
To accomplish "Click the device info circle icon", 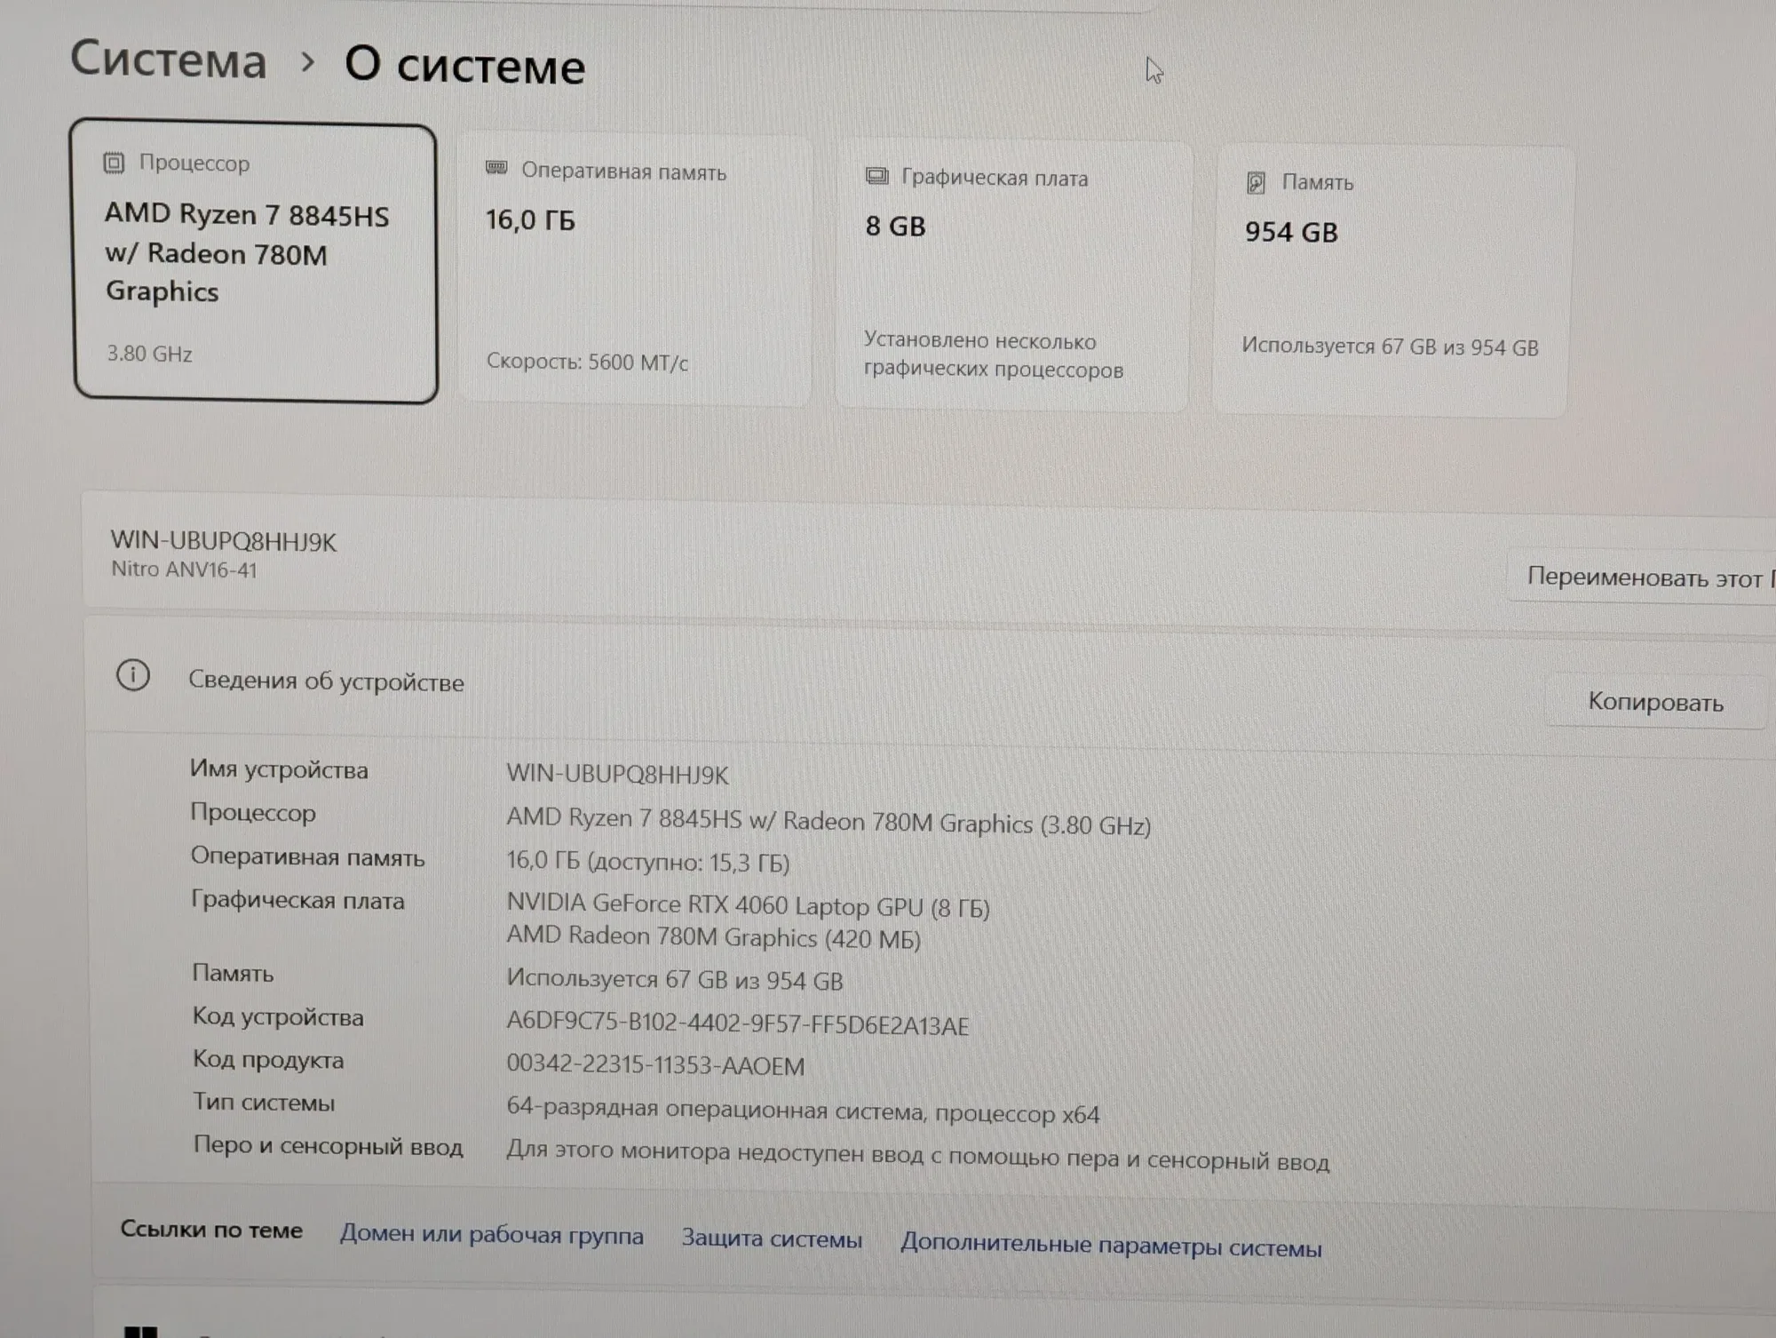I will coord(133,675).
